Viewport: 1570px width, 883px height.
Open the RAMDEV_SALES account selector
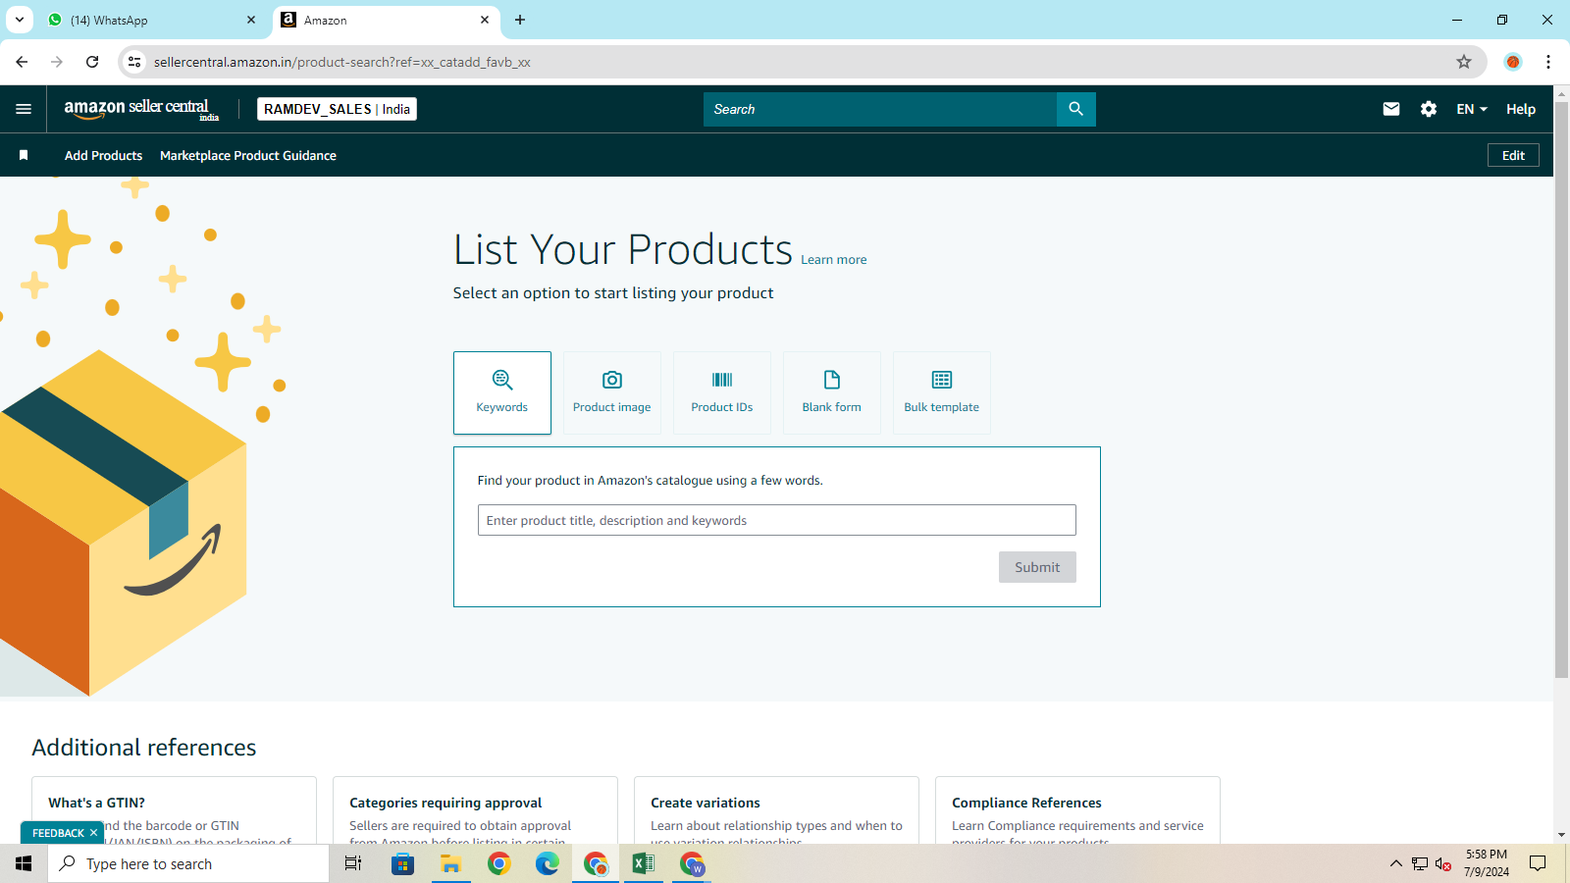337,109
